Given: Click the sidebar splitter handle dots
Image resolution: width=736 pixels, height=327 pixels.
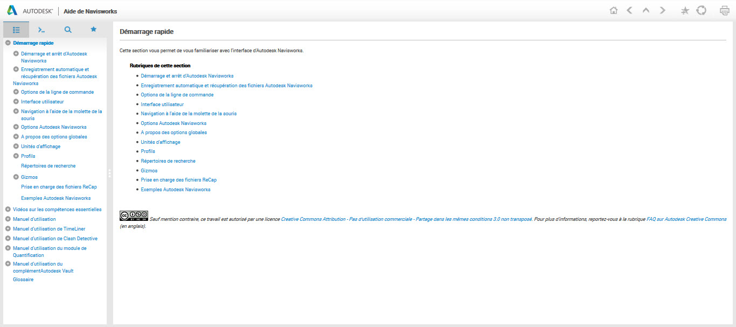Looking at the screenshot, I should click(110, 173).
